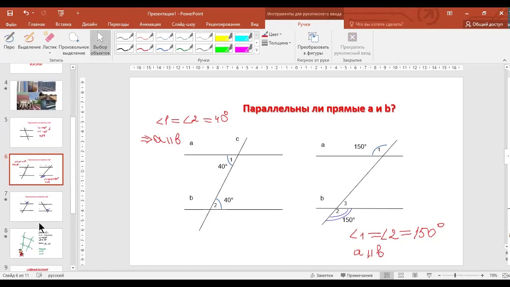The height and width of the screenshot is (287, 510).
Task: Select the green highlighter swatch
Action: (x=224, y=49)
